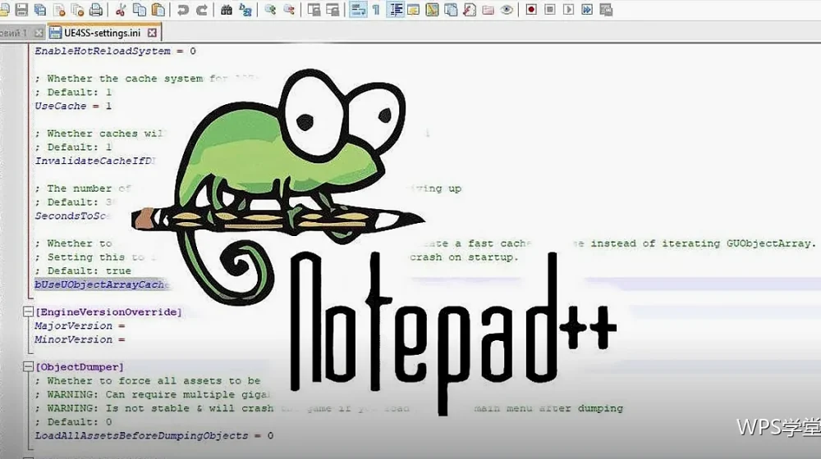Run macro multiple times icon
821x459 pixels.
click(587, 9)
